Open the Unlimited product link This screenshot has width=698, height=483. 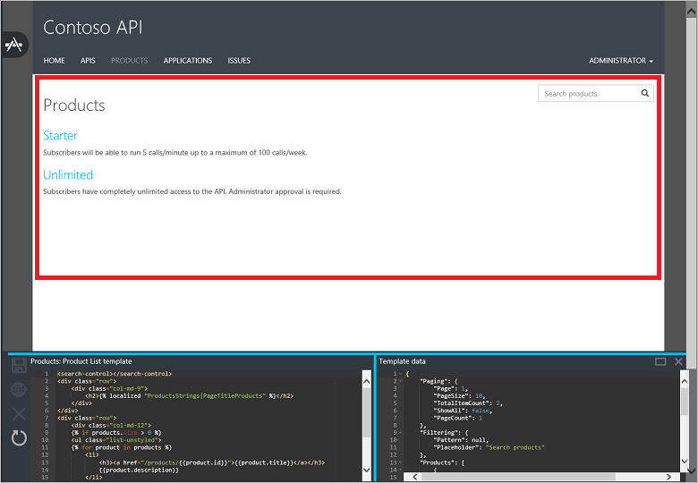coord(68,174)
